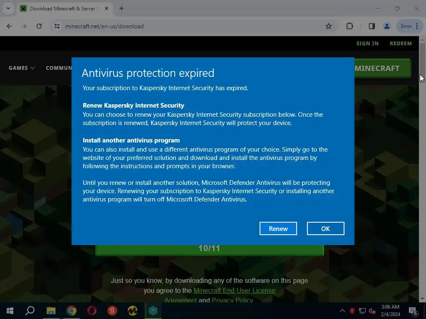This screenshot has width=426, height=319.
Task: Open the Chrome Error menu button
Action: point(410,26)
